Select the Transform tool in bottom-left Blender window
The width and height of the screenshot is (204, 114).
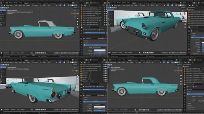[x=3, y=77]
